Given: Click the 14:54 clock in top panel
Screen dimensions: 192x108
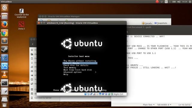Looking at the screenshot, I should (184, 2).
